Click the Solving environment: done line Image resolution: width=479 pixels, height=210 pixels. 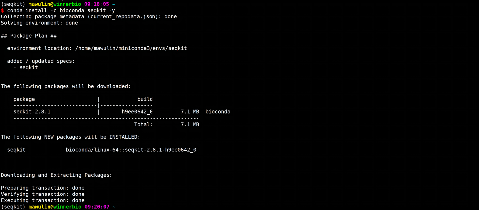click(39, 23)
